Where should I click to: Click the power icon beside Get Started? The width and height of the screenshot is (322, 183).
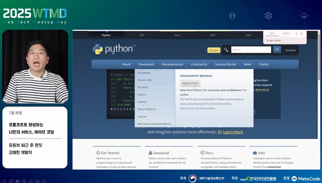point(98,153)
